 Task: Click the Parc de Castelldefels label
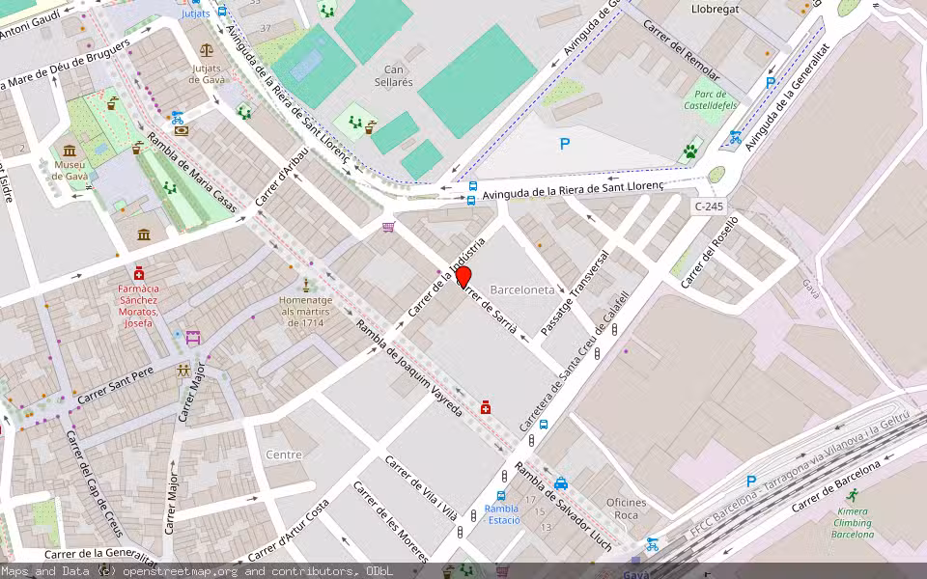point(711,99)
